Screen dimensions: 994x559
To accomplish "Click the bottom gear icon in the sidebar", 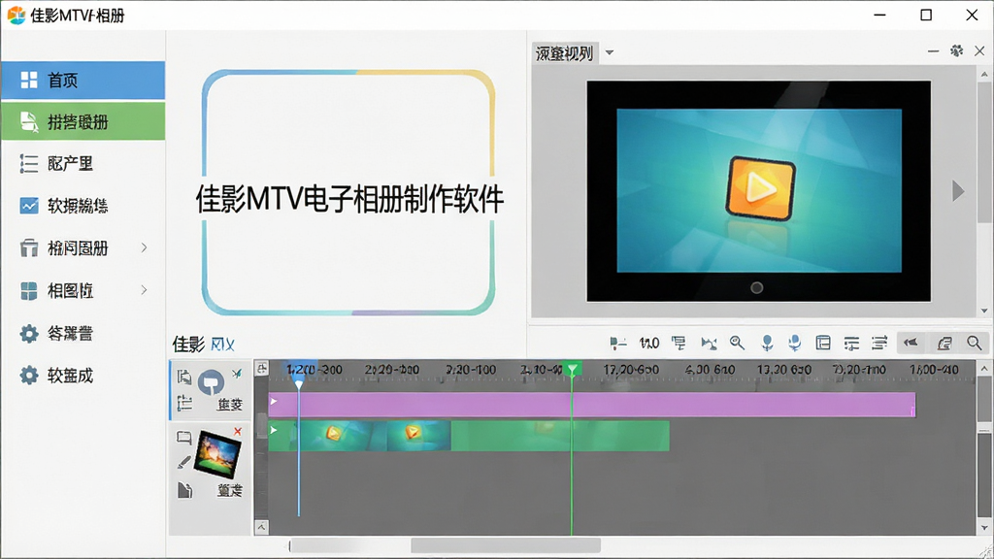I will point(29,376).
